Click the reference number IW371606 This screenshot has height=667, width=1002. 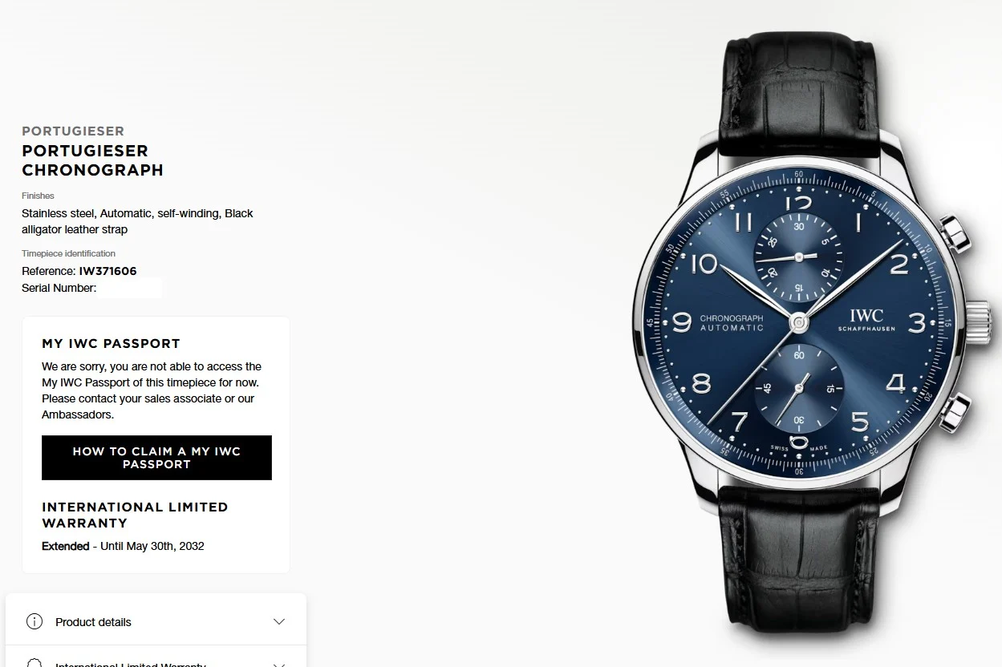pos(108,271)
